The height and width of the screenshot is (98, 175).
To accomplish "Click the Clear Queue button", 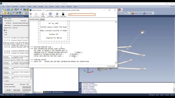I will point(17,90).
